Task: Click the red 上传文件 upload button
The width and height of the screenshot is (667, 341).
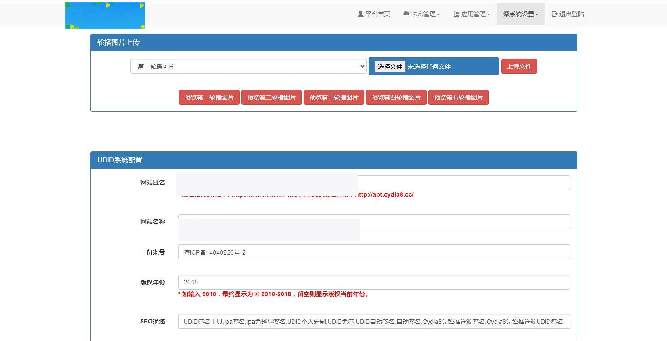Action: coord(519,66)
